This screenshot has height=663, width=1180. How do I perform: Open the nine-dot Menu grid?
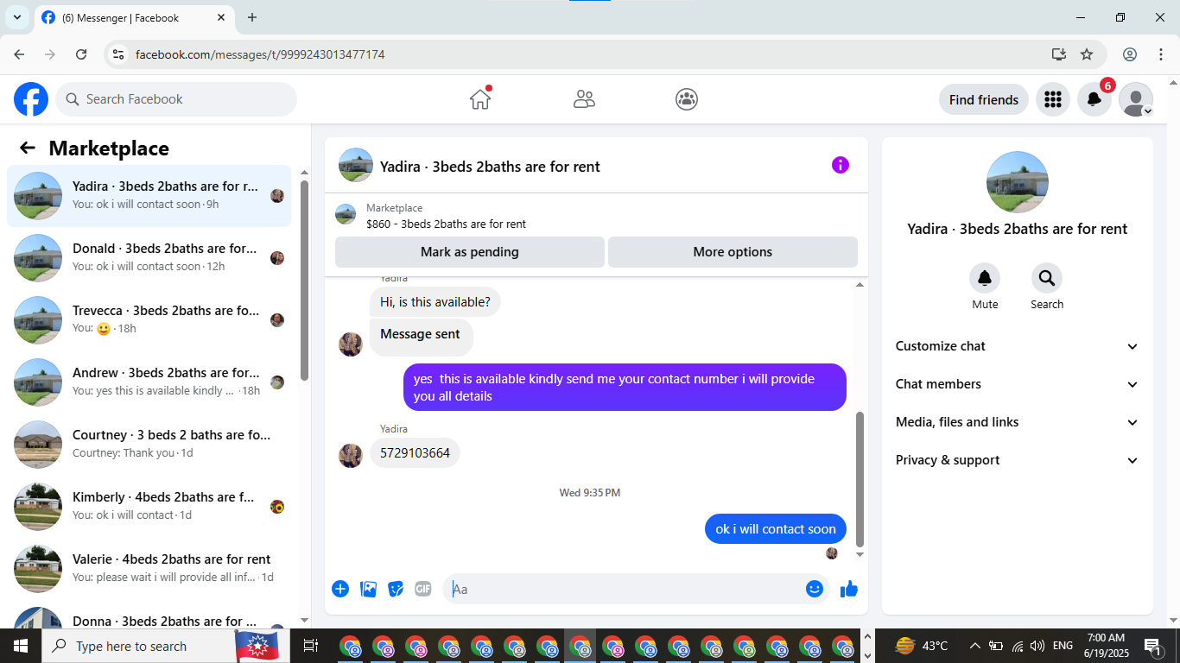(1052, 99)
